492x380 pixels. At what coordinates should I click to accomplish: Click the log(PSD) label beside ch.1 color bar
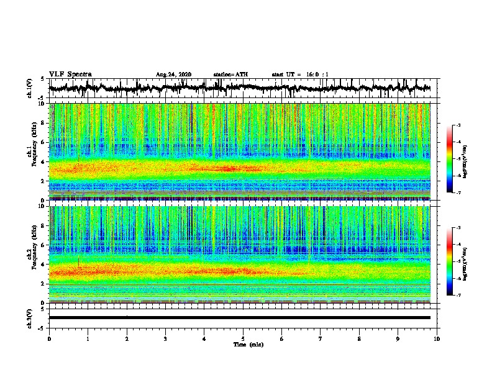tap(465, 161)
